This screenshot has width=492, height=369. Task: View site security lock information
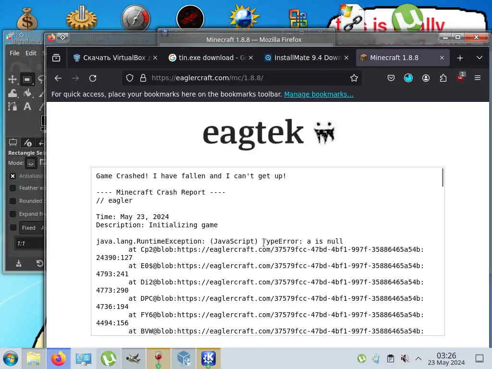tap(143, 78)
